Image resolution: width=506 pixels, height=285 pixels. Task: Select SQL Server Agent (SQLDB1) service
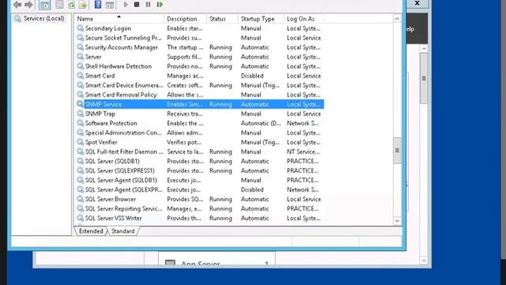[200, 180]
